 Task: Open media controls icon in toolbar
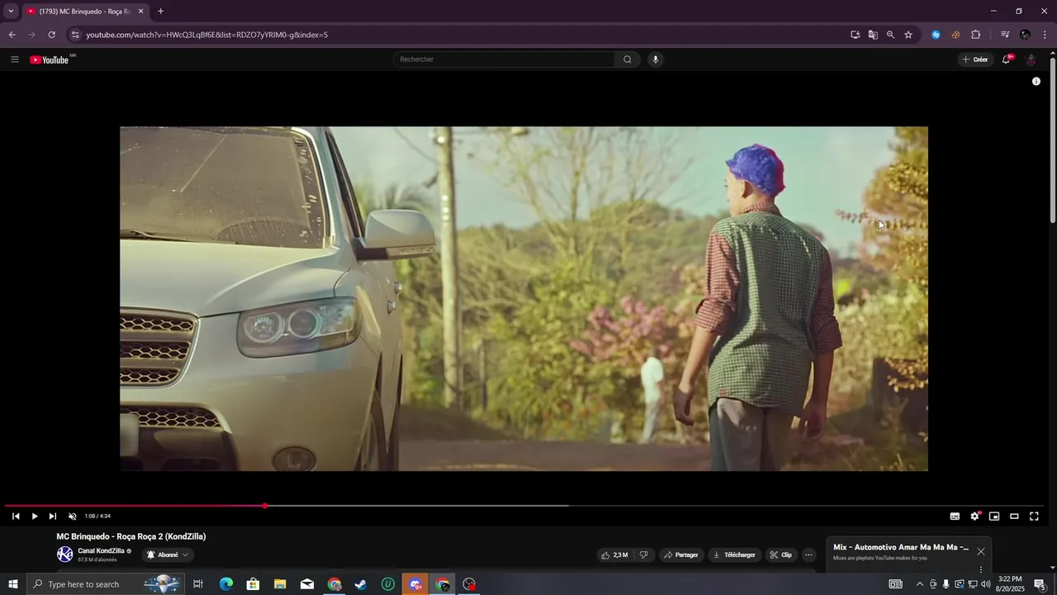(x=1005, y=35)
